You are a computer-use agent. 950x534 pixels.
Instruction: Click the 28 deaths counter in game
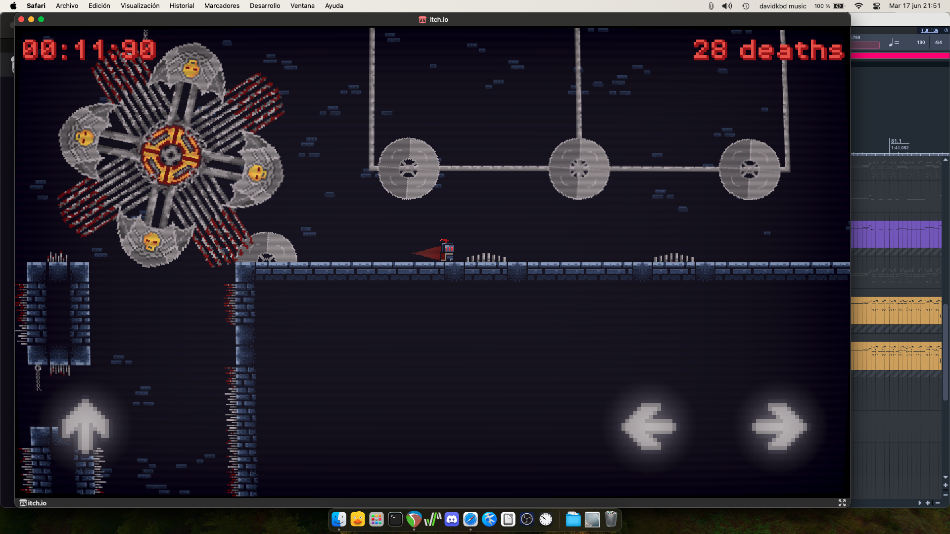point(768,50)
